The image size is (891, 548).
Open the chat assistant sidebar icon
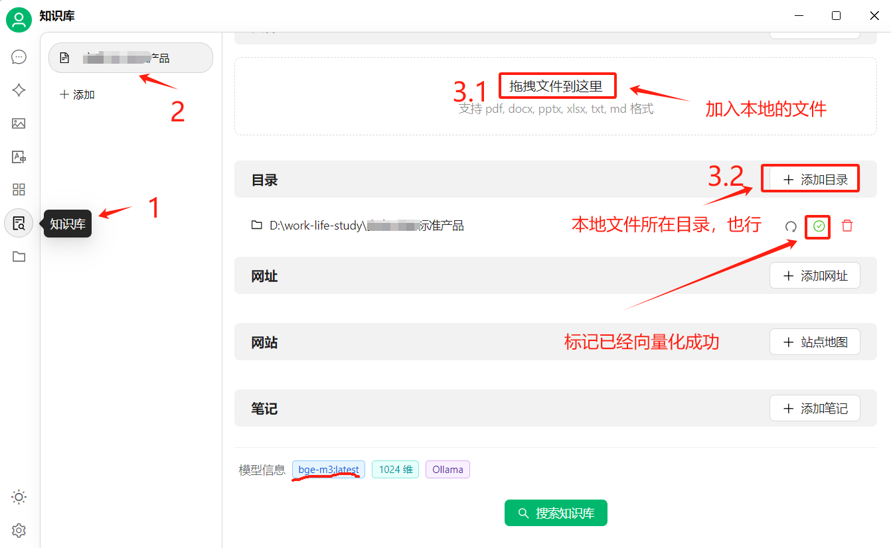click(19, 57)
